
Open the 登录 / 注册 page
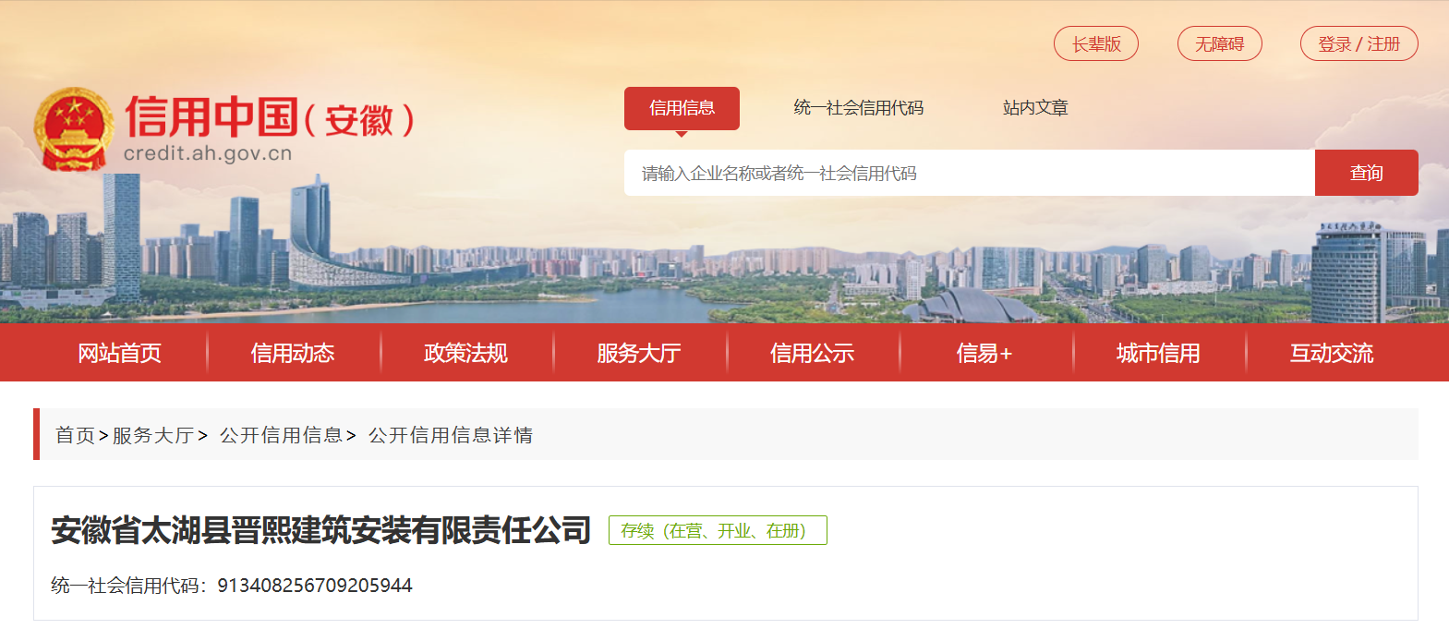(x=1359, y=43)
